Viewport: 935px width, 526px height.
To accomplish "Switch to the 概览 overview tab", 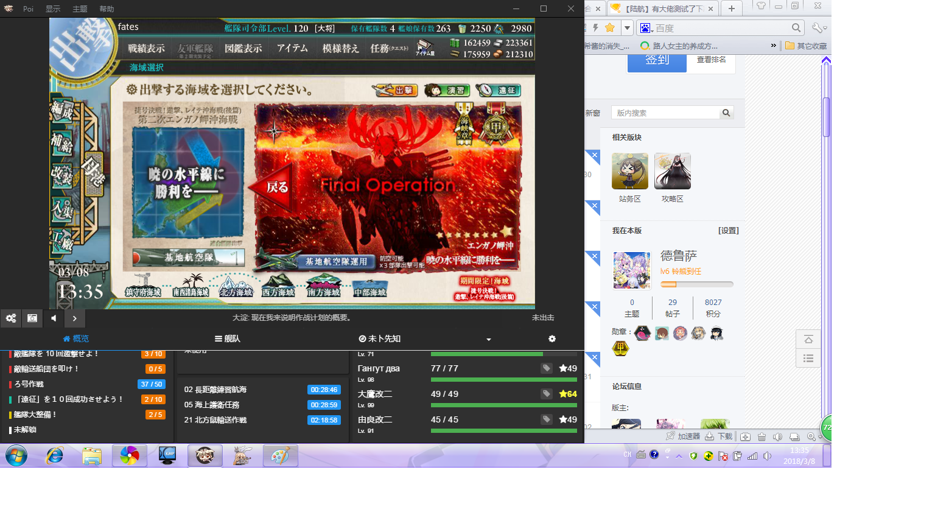I will (x=76, y=338).
